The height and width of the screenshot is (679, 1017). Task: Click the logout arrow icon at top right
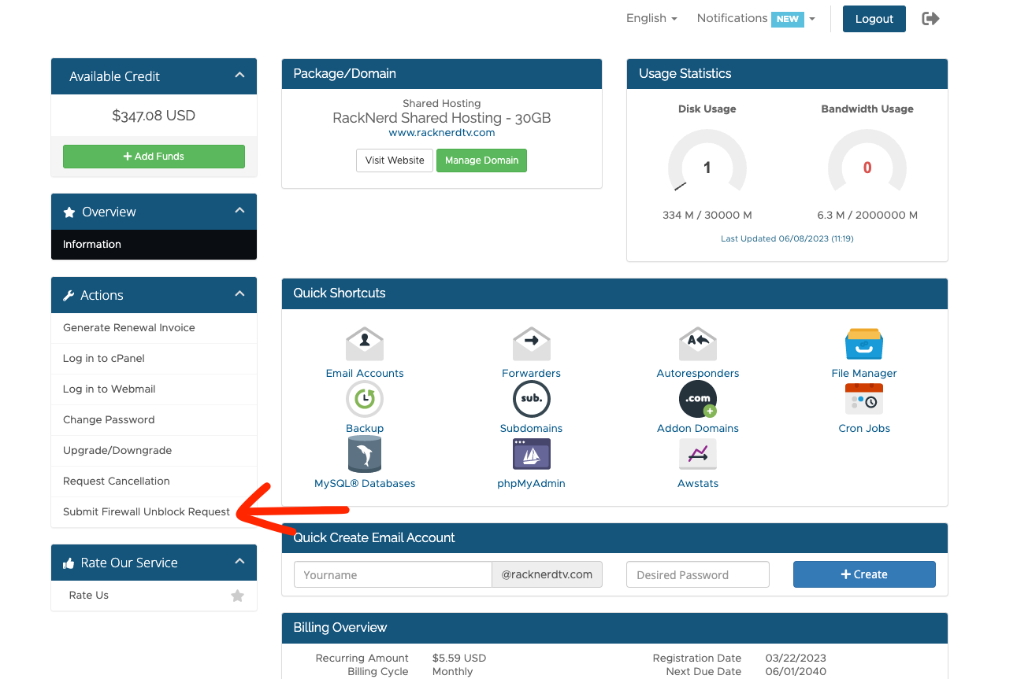click(x=930, y=18)
